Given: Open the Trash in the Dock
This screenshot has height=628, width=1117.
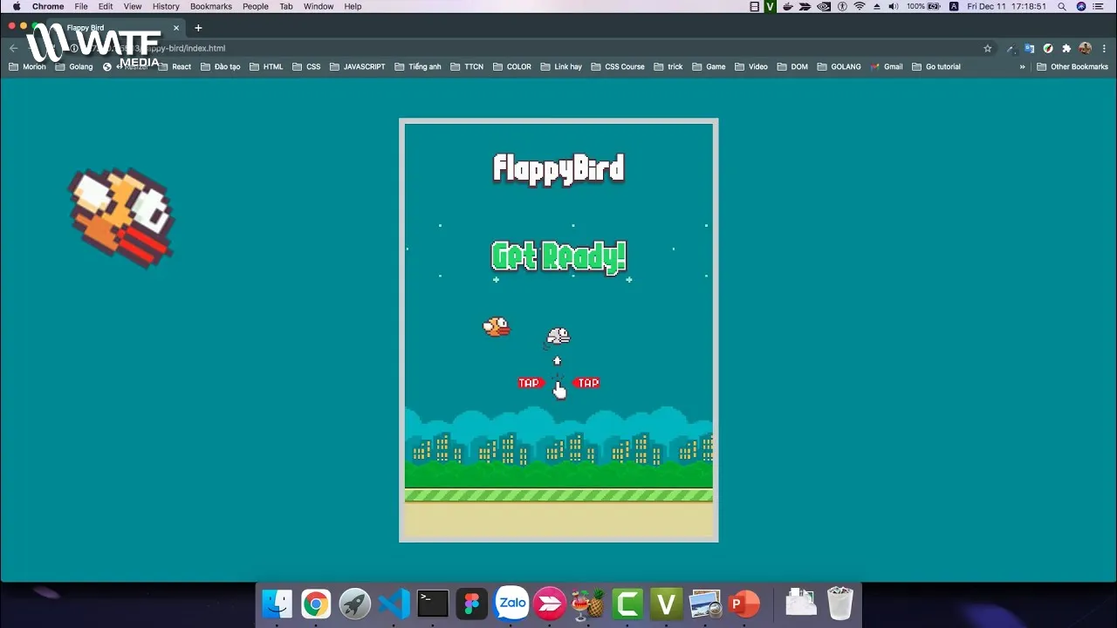Looking at the screenshot, I should (x=839, y=604).
